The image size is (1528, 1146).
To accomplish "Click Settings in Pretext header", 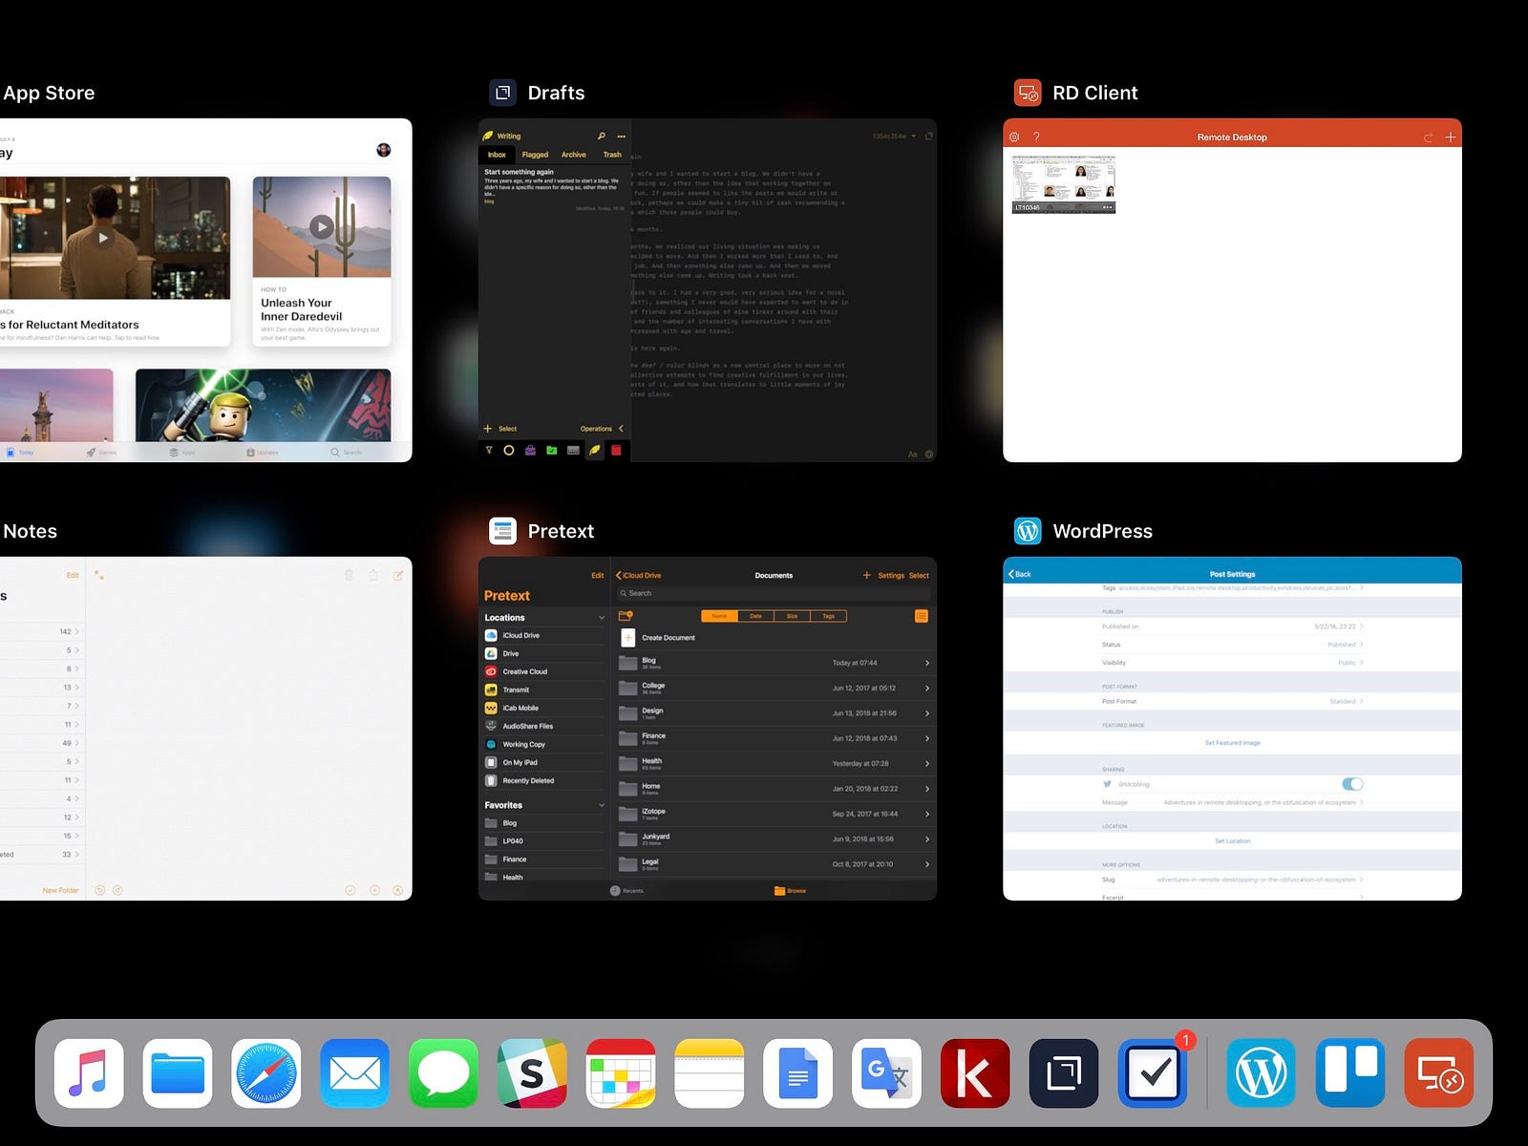I will point(891,575).
